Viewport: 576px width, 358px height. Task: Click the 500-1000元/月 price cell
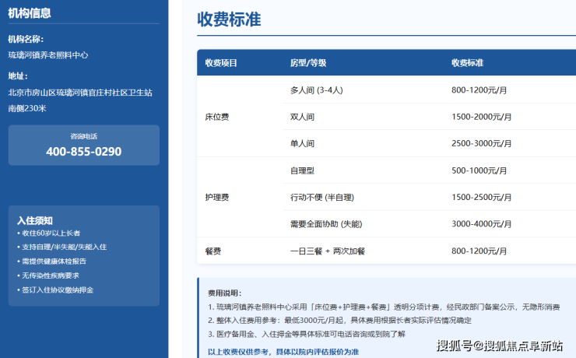click(479, 170)
